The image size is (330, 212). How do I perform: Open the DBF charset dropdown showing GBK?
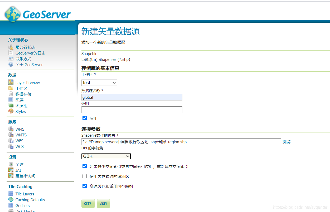[106, 156]
